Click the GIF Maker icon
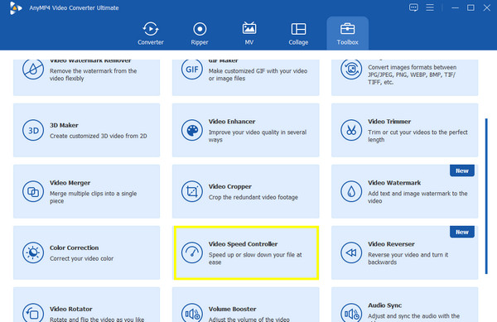The height and width of the screenshot is (322, 497). pyautogui.click(x=192, y=70)
